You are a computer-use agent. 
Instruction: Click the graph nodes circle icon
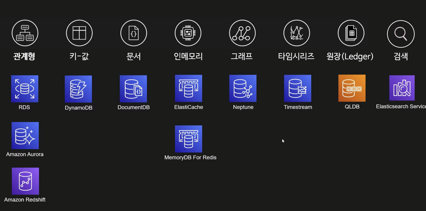coord(242,33)
